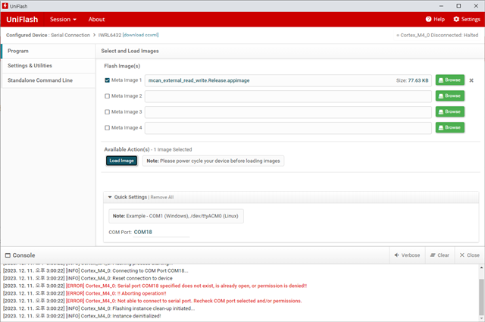The image size is (485, 322).
Task: Click the Size: 77.63 KB label
Action: pyautogui.click(x=412, y=80)
